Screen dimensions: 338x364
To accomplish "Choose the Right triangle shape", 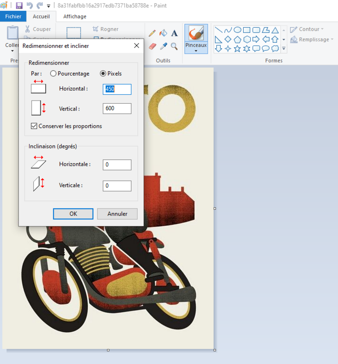I will coord(218,40).
